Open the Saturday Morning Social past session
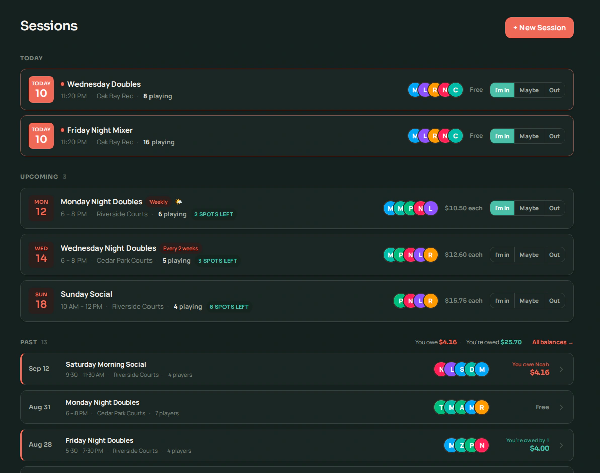This screenshot has width=600, height=473. click(296, 369)
